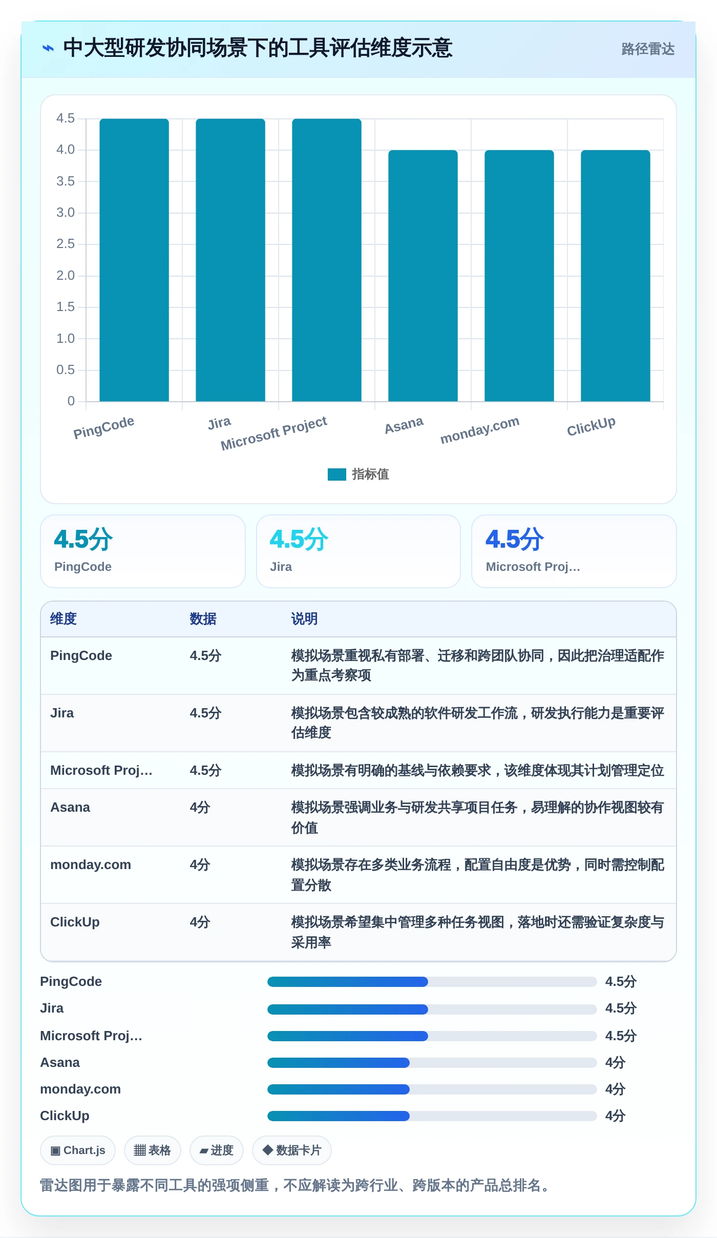Click the blue lightning icon beside the title
This screenshot has height=1238, width=717.
(x=48, y=48)
